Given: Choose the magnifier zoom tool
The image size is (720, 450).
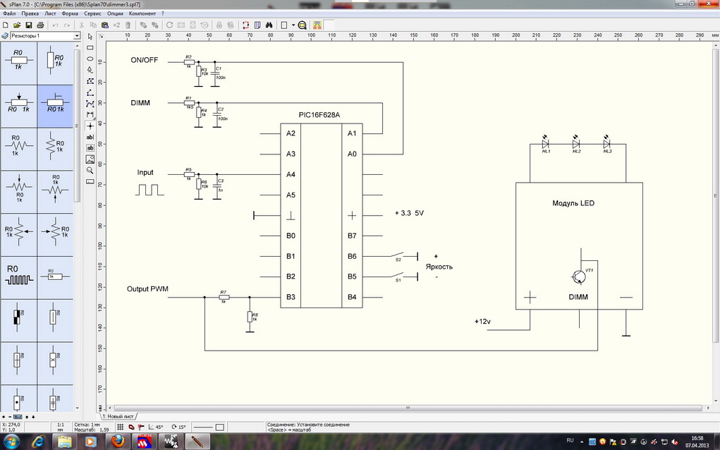Looking at the screenshot, I should (90, 170).
